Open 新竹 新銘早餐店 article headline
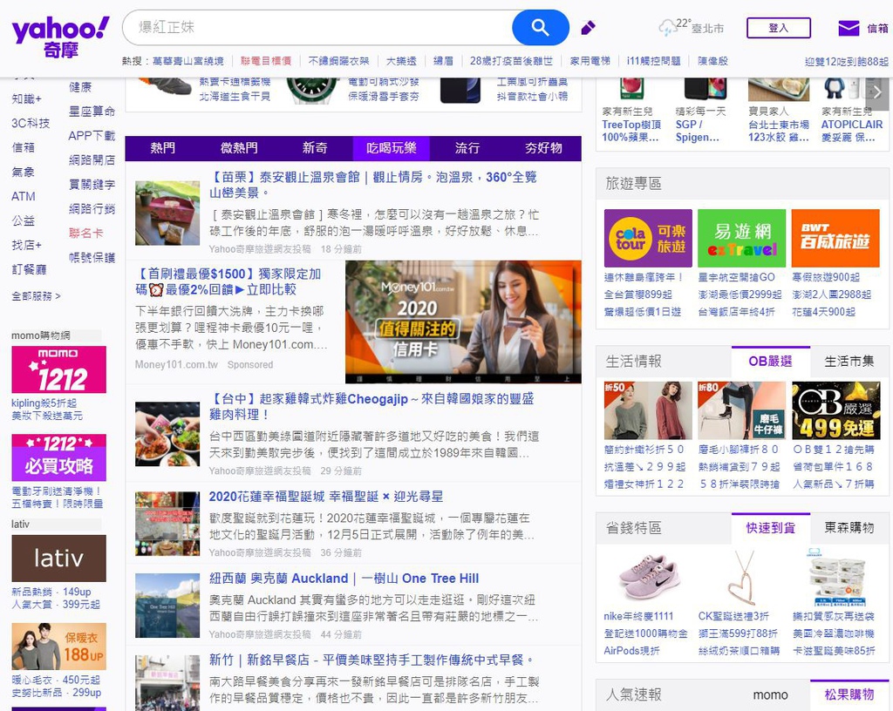Screen dimensions: 893x711 point(373,660)
